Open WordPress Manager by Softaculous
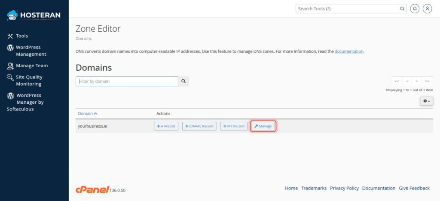The width and height of the screenshot is (440, 201). 25,102
